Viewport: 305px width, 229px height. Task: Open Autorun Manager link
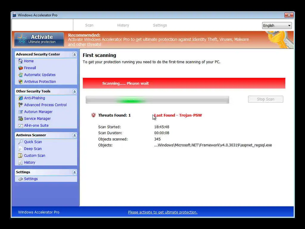pyautogui.click(x=38, y=112)
